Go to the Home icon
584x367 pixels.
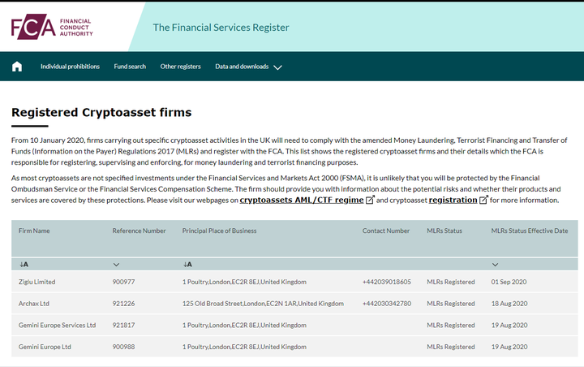(x=17, y=67)
